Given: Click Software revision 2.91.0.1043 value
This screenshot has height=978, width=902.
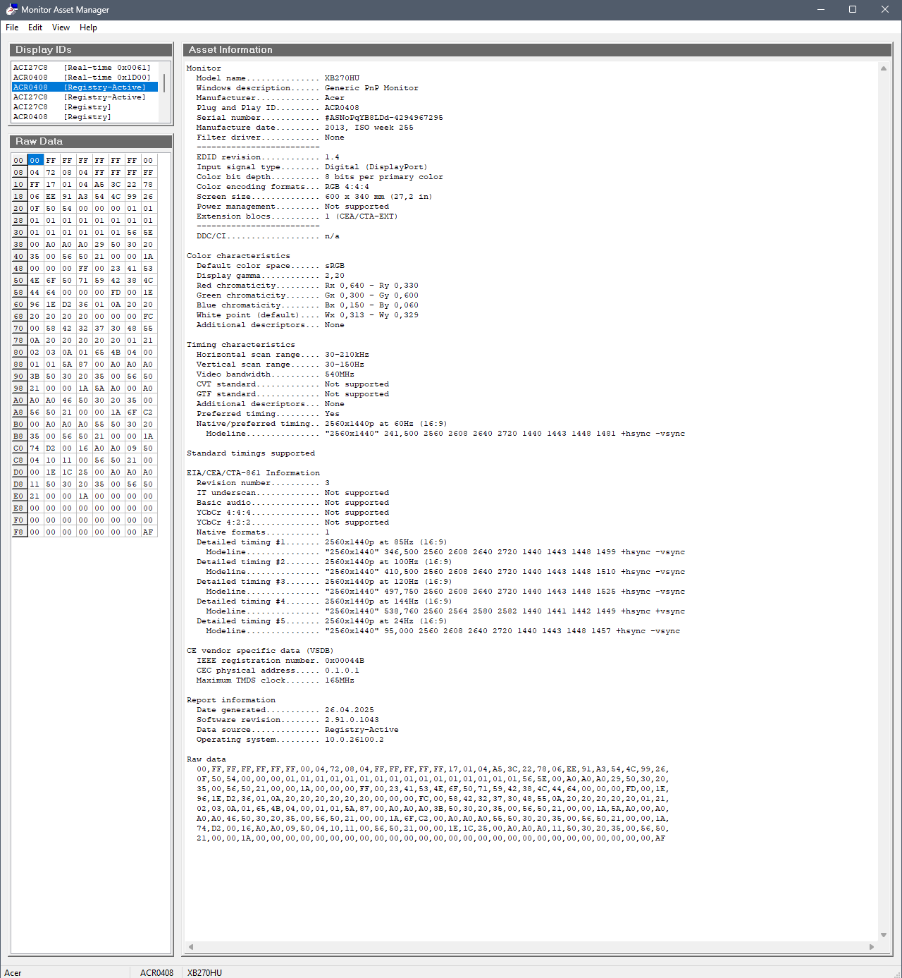Looking at the screenshot, I should 352,720.
